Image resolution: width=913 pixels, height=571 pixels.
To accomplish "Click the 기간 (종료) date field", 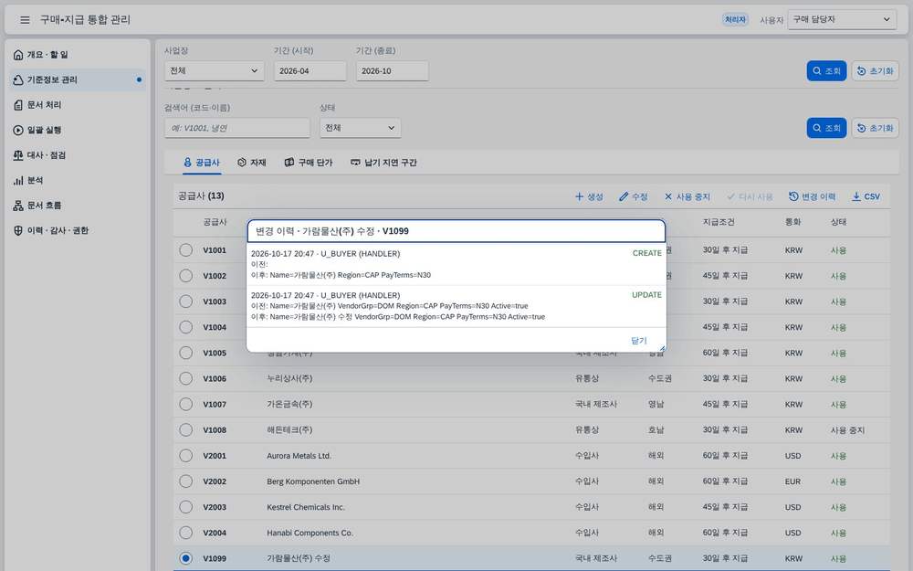I will (392, 71).
